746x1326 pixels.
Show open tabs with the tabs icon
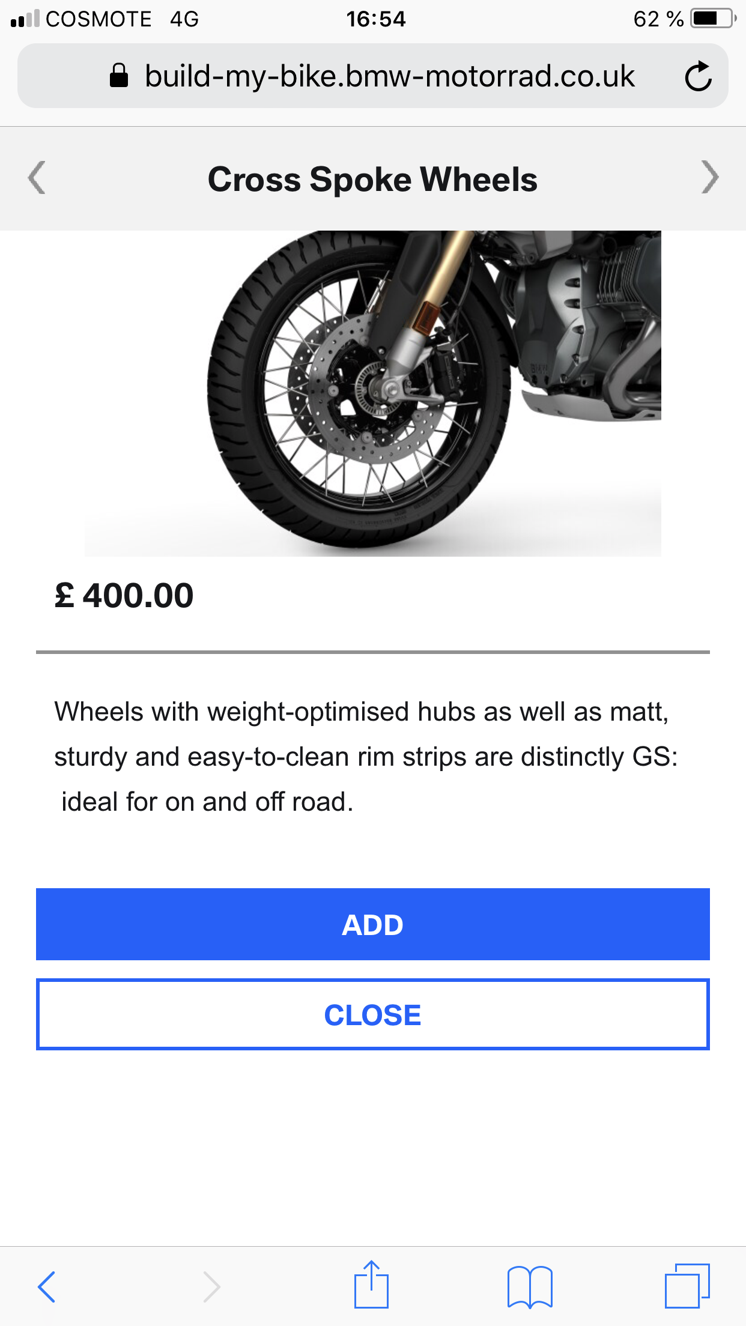click(x=687, y=1286)
